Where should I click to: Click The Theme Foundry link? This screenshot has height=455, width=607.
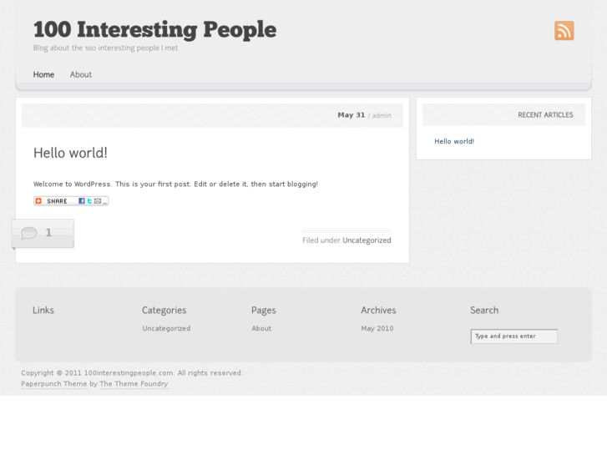pos(134,384)
